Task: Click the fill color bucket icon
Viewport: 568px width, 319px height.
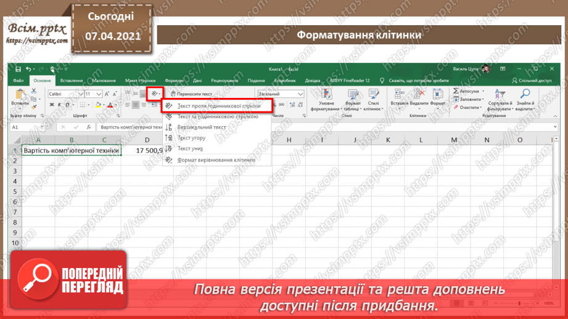Action: pyautogui.click(x=98, y=105)
